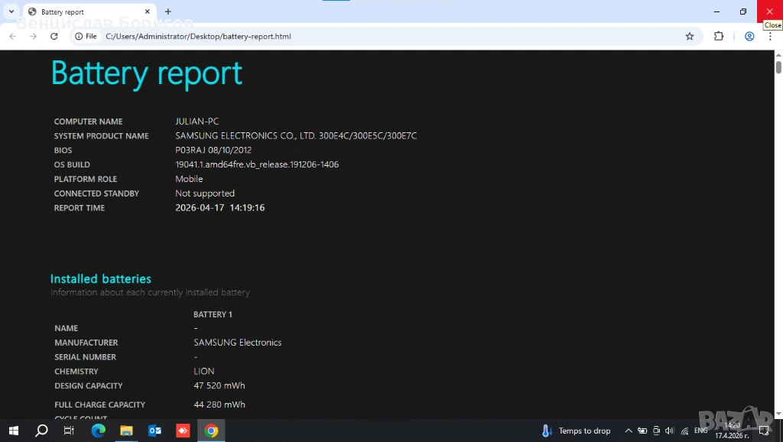783x442 pixels.
Task: Focus the address bar with battery-report.html path
Action: (x=382, y=36)
